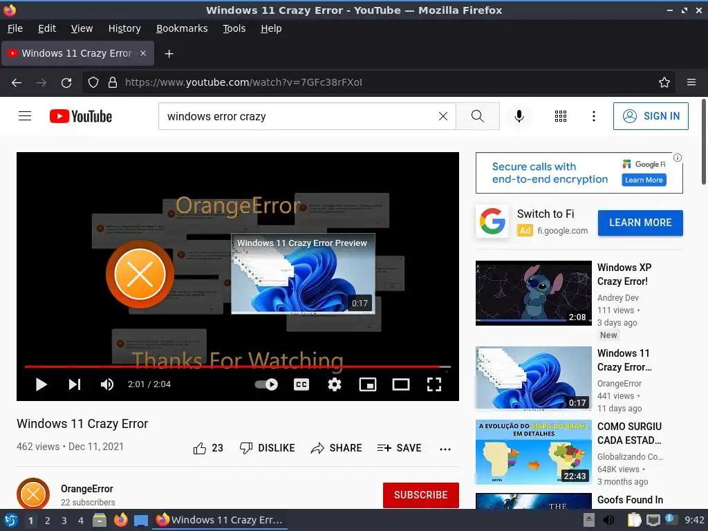The height and width of the screenshot is (531, 708).
Task: Toggle closed captions (CC)
Action: click(x=301, y=384)
